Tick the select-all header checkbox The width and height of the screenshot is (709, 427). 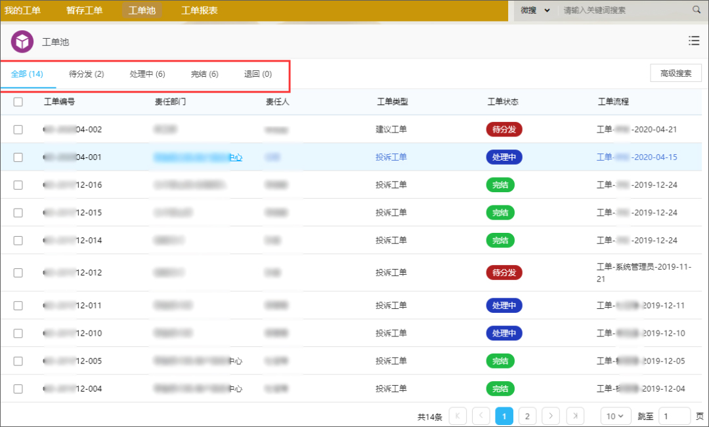18,102
